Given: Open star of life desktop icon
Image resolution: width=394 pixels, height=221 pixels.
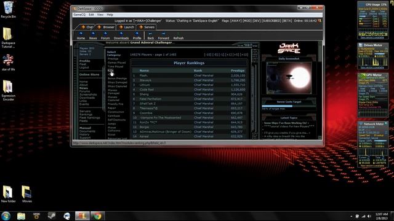Looking at the screenshot, I should 8,63.
